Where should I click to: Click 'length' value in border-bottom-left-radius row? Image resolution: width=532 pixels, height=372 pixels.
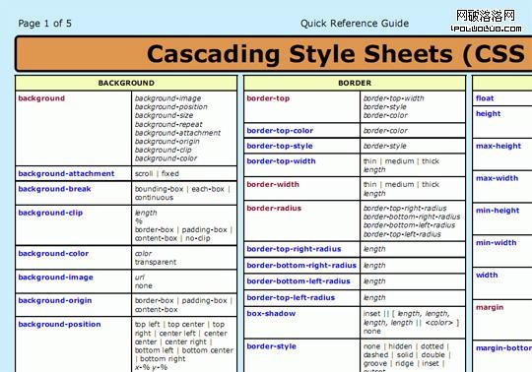pos(374,281)
